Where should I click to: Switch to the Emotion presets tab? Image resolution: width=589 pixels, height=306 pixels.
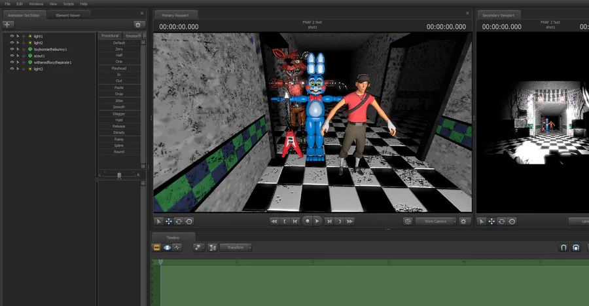(133, 36)
